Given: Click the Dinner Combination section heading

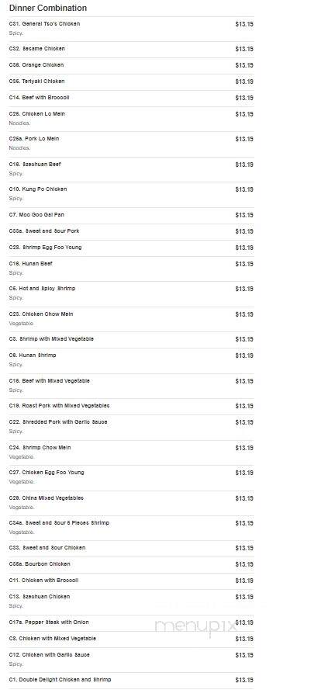Looking at the screenshot, I should tap(48, 8).
